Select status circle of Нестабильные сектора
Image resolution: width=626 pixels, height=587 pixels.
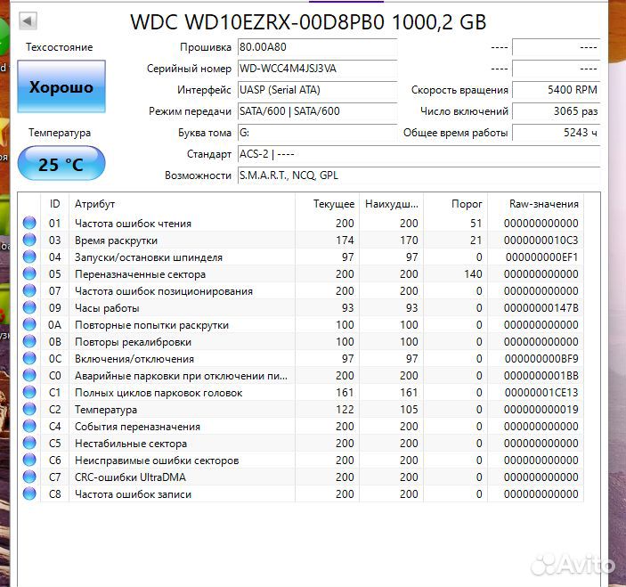29,443
